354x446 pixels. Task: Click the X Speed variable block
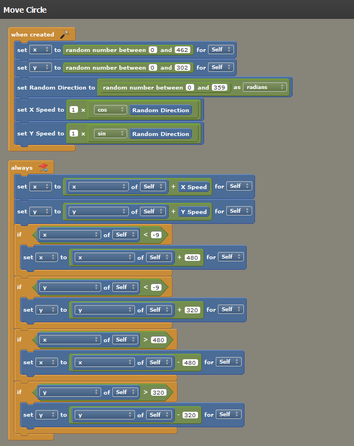pos(194,187)
